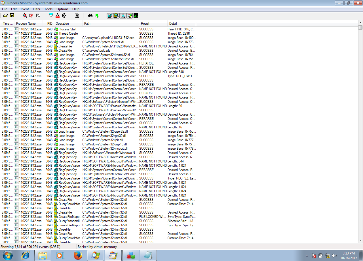This screenshot has height=261, width=363.
Task: Open the Process Tree icon
Action: (77, 16)
